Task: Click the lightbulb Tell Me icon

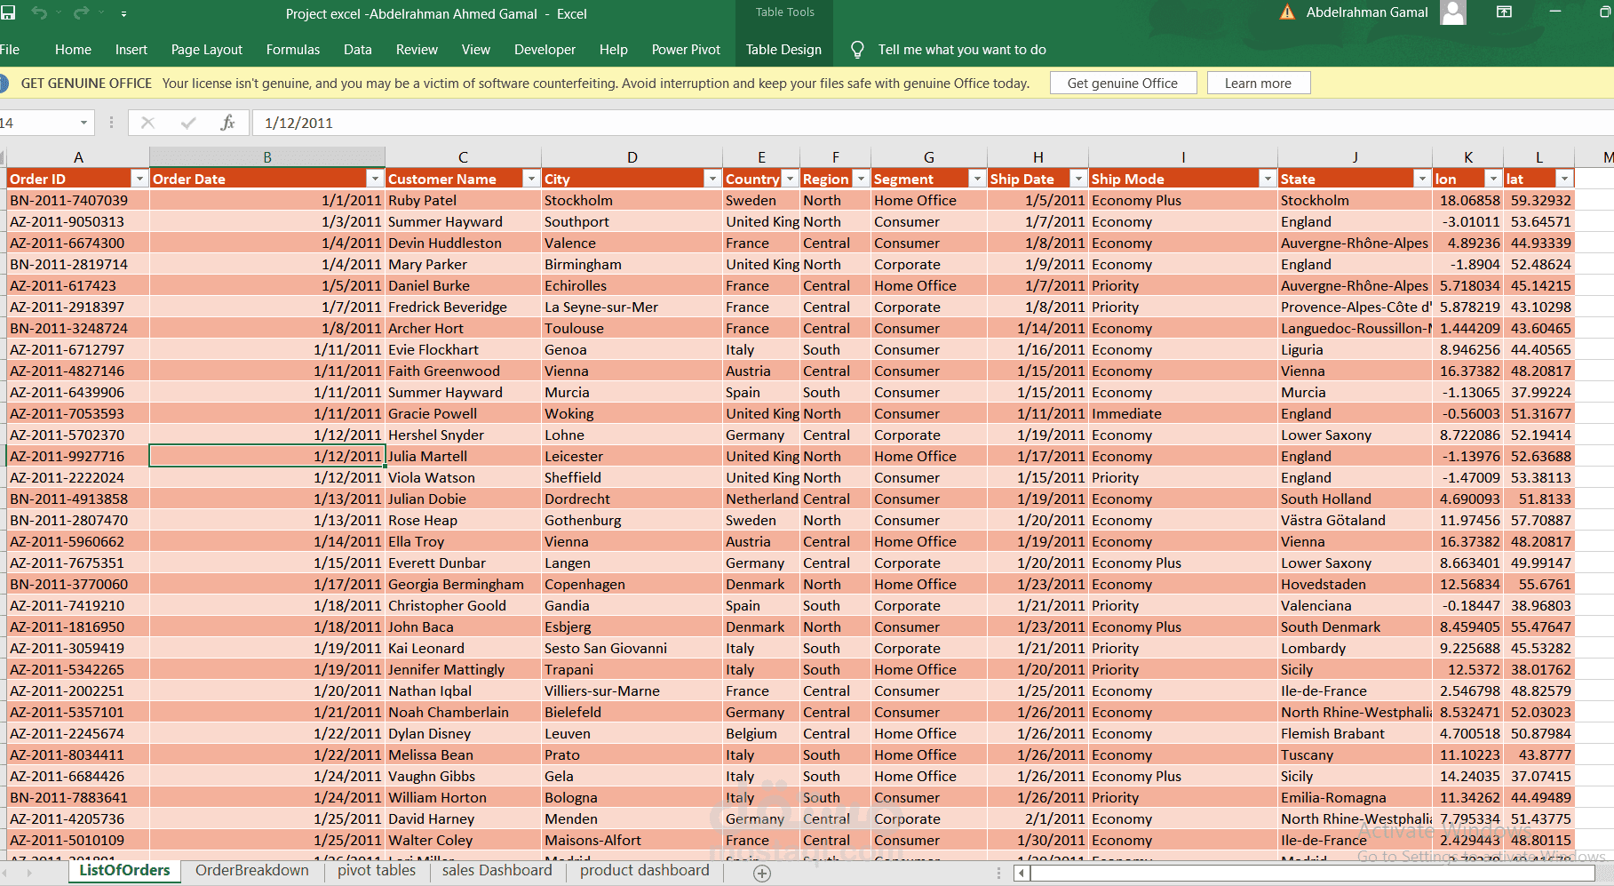Action: pyautogui.click(x=856, y=50)
